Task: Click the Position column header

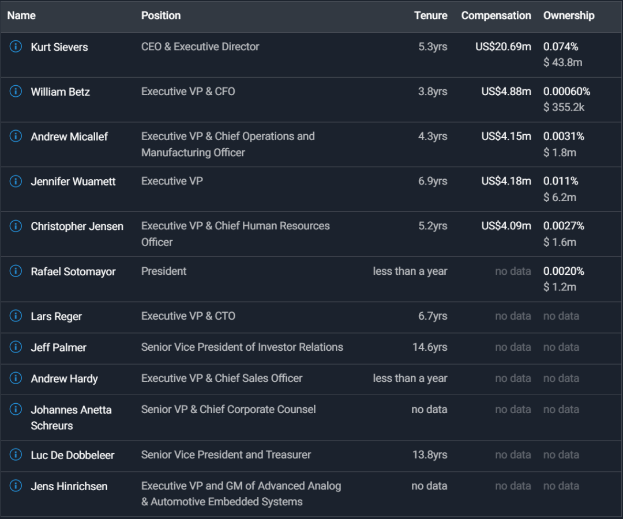Action: (x=161, y=16)
